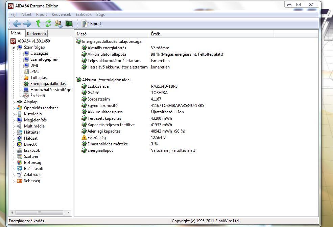
Task: Select the Sorozatszám row
Action: tap(121, 99)
